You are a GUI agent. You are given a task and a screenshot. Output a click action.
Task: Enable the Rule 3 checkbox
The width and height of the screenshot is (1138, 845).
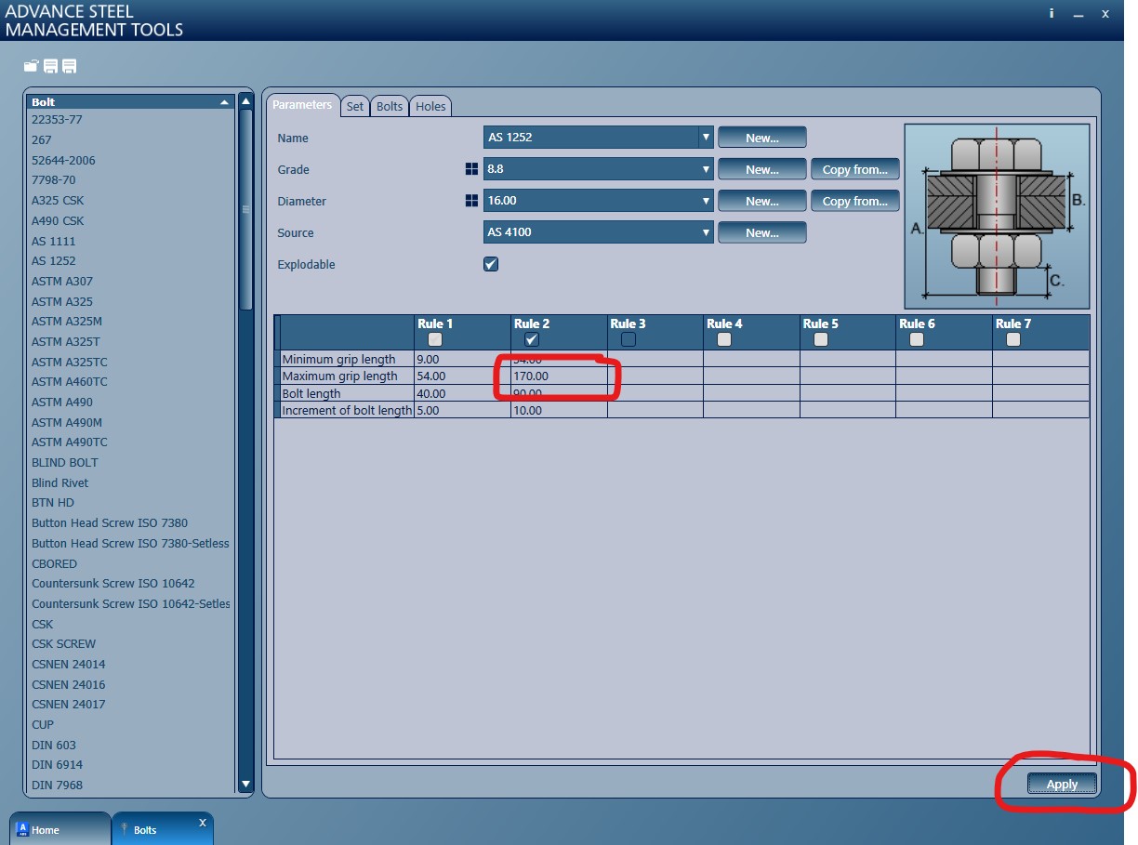point(629,339)
